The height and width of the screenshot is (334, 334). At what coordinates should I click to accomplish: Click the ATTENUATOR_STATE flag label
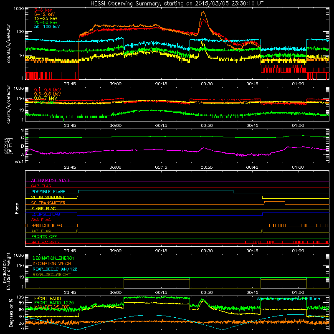(51, 180)
